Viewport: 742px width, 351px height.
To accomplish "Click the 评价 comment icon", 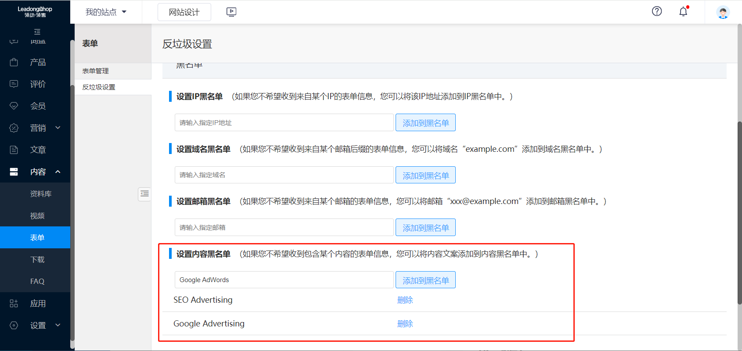I will [x=14, y=84].
